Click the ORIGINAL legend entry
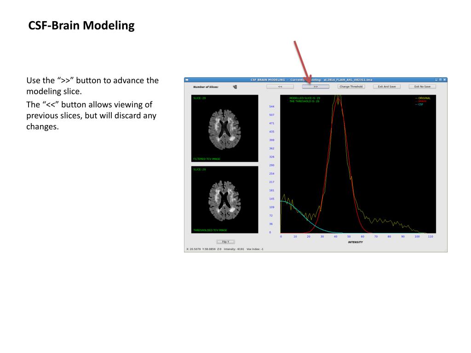Image resolution: width=471 pixels, height=353 pixels. [x=423, y=98]
